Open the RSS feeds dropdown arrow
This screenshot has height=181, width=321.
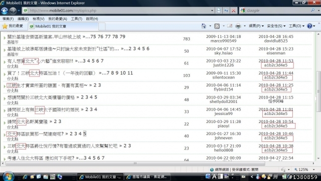pyautogui.click(x=223, y=26)
